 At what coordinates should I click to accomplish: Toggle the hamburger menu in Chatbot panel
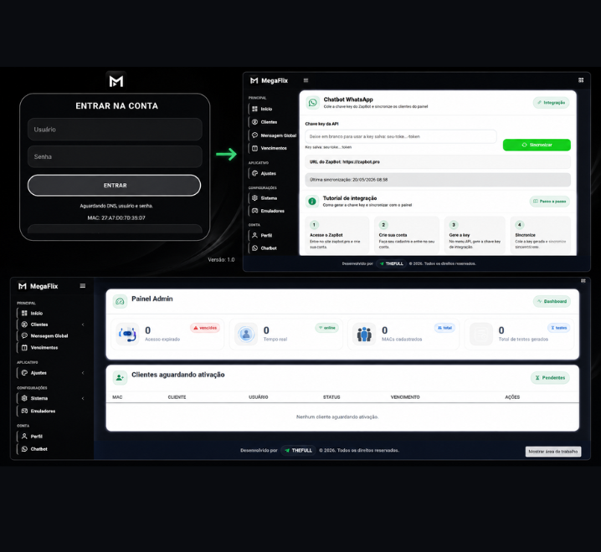306,80
